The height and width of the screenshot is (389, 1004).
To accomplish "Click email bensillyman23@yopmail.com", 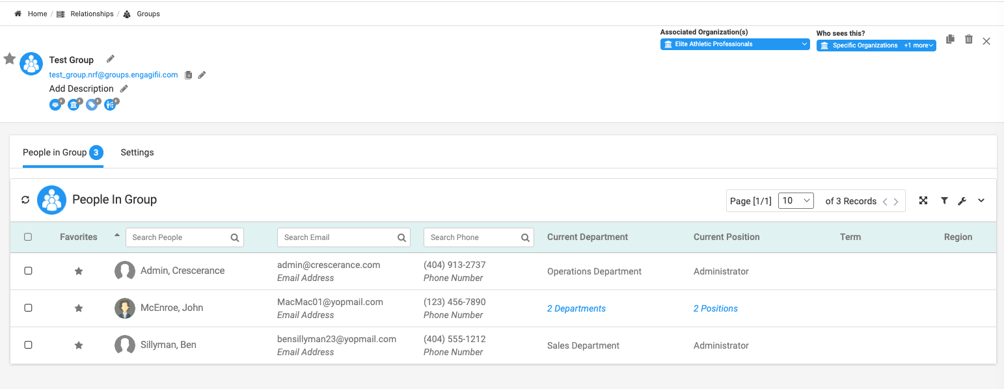I will tap(336, 339).
